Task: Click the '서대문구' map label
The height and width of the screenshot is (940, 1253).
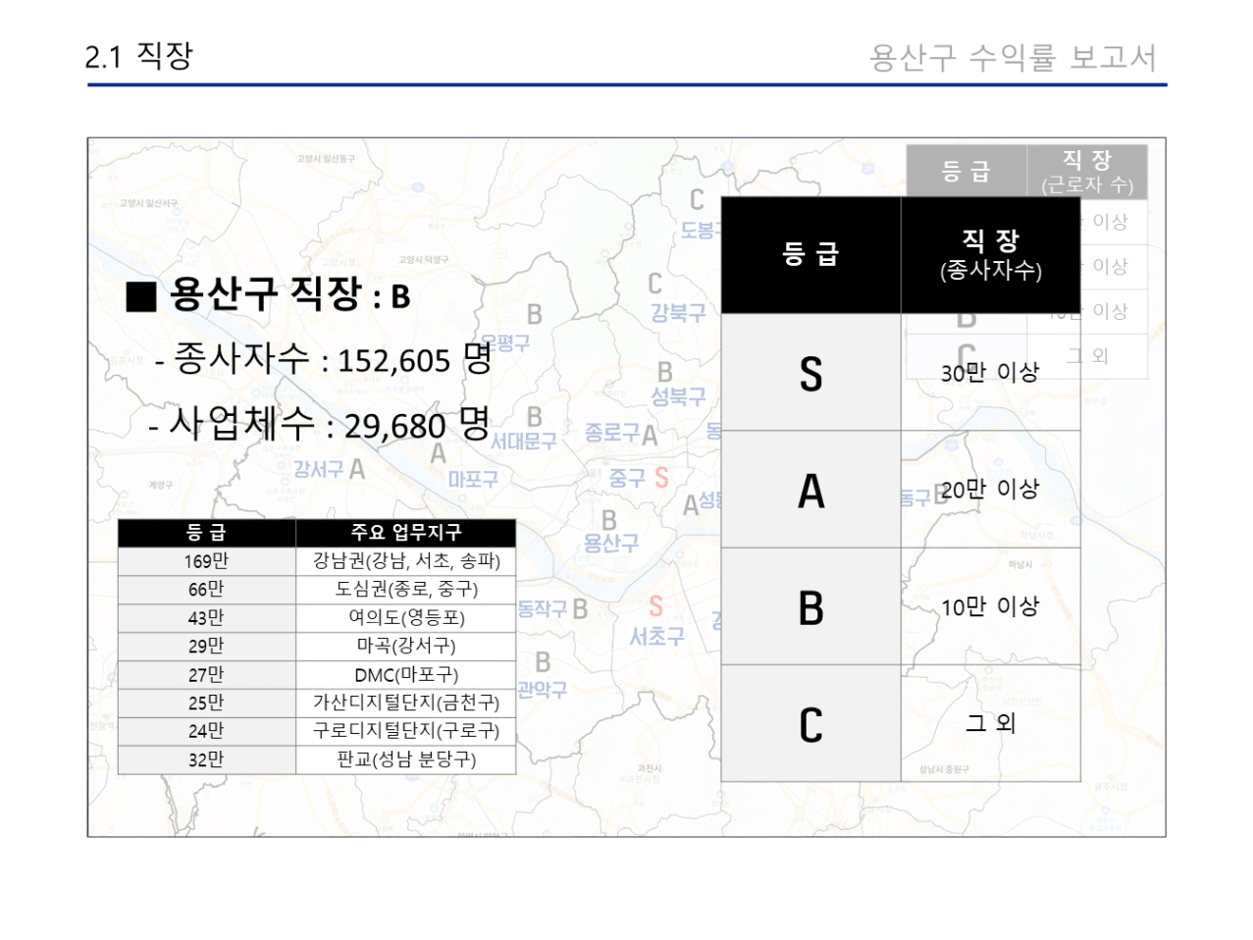Action: [524, 442]
